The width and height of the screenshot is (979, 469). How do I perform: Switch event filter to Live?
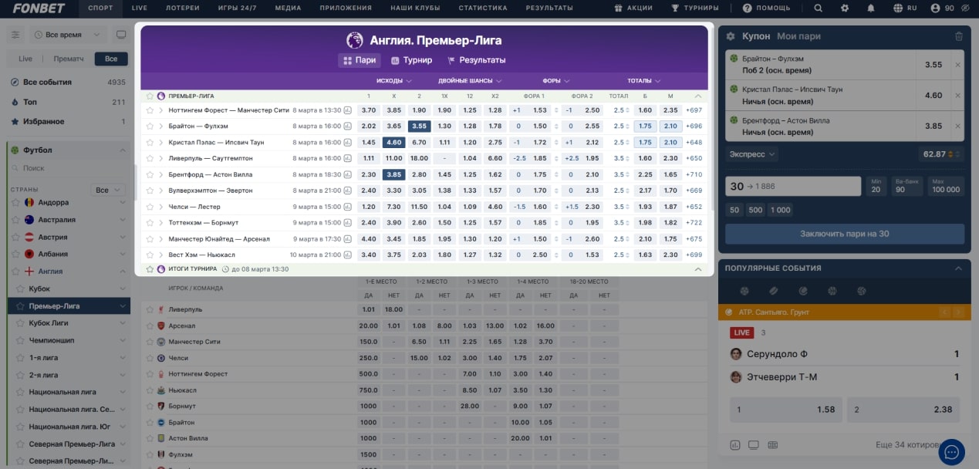(x=25, y=59)
